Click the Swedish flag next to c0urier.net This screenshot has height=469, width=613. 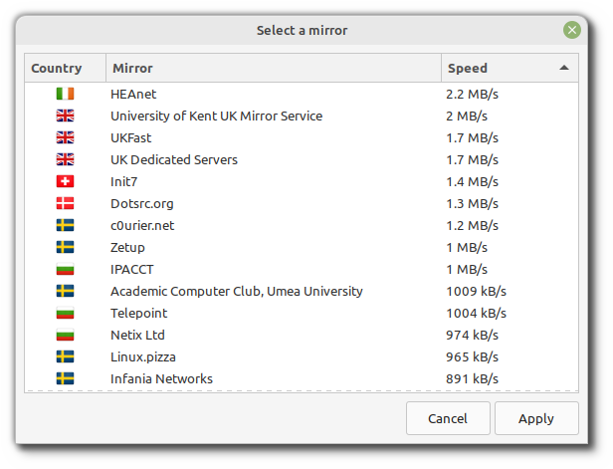click(x=65, y=225)
